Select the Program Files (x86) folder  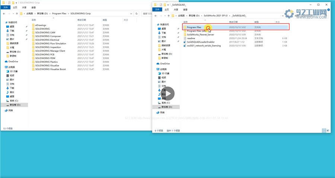click(x=196, y=31)
